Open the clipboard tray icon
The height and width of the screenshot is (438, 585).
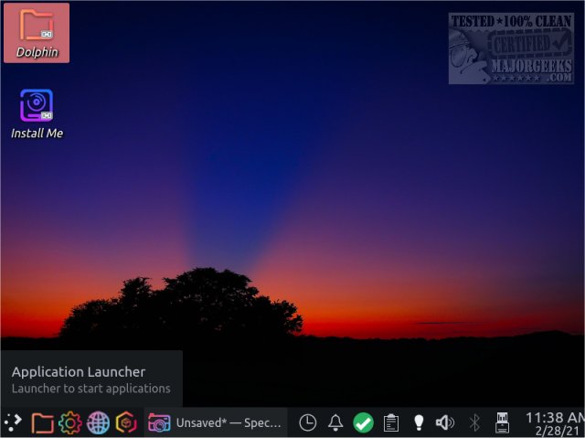tap(391, 422)
